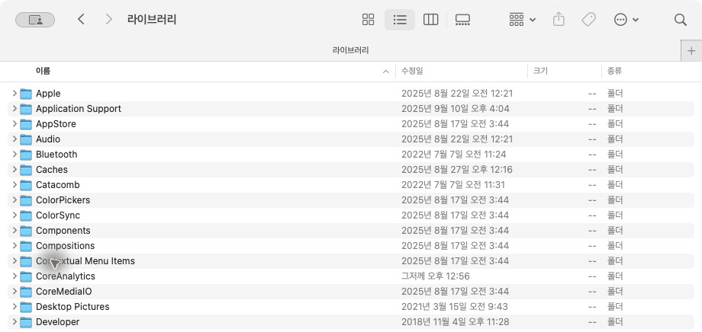Click date 2025년 8월 27일 오후 12:16

coord(457,169)
